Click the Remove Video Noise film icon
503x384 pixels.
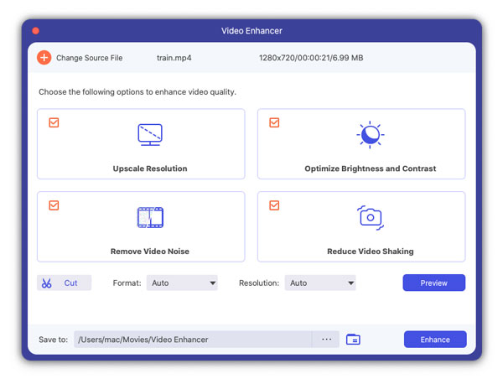click(x=149, y=217)
